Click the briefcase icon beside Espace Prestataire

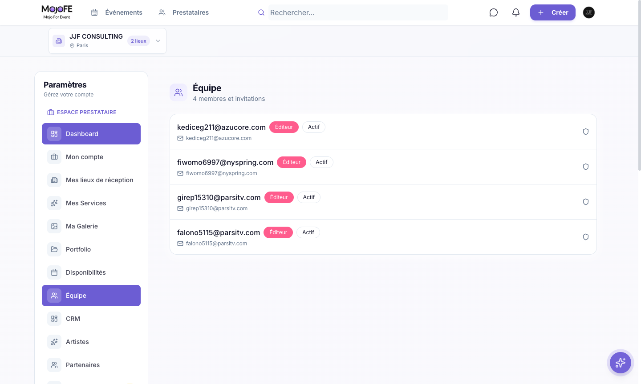click(x=51, y=112)
